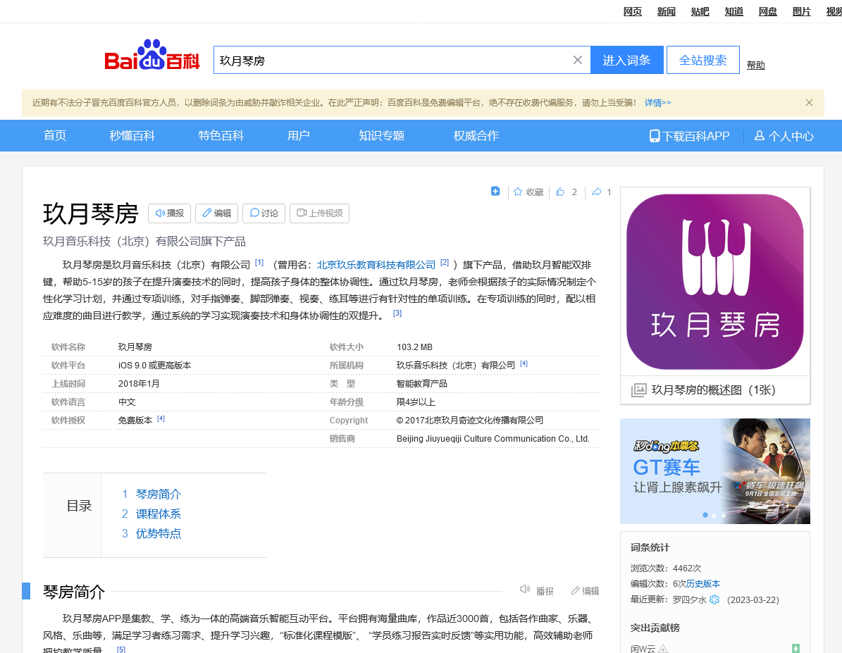The image size is (842, 653).
Task: Click reference [3] at the summary end
Action: click(397, 313)
